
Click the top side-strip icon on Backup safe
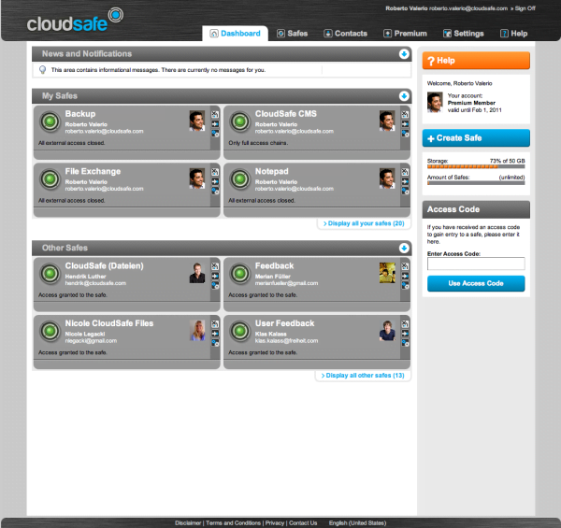215,114
